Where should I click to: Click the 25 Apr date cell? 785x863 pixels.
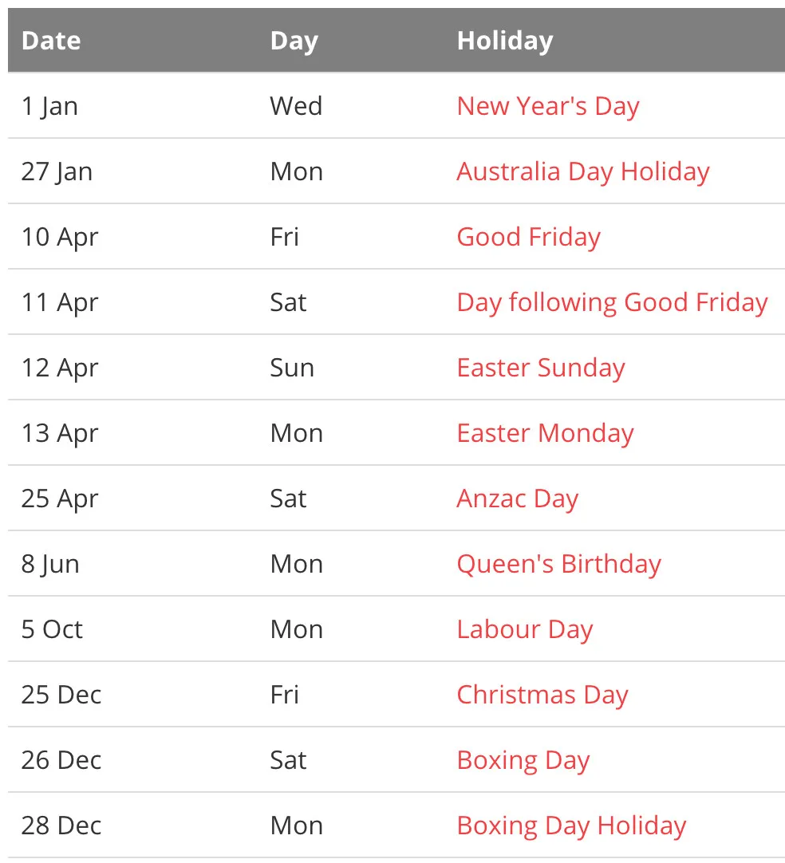tap(60, 498)
